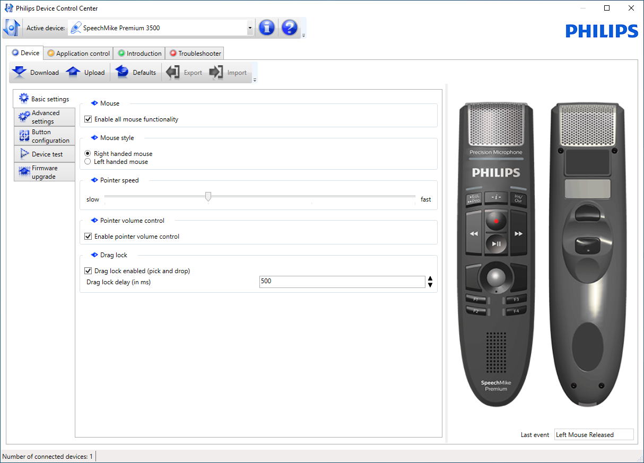Click the Philips logo in the top right
This screenshot has height=463, width=644.
click(x=602, y=31)
